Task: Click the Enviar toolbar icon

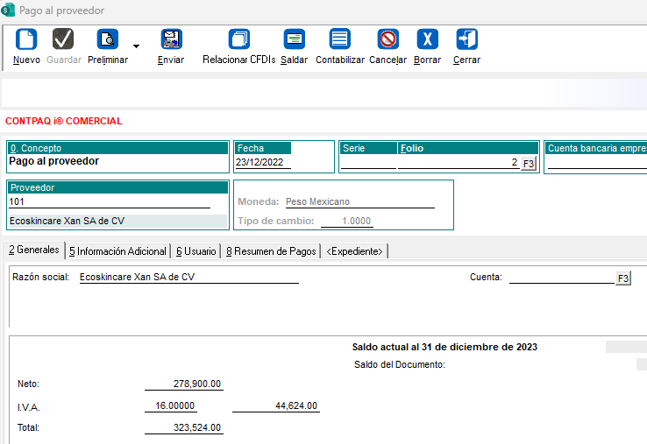Action: click(x=171, y=39)
